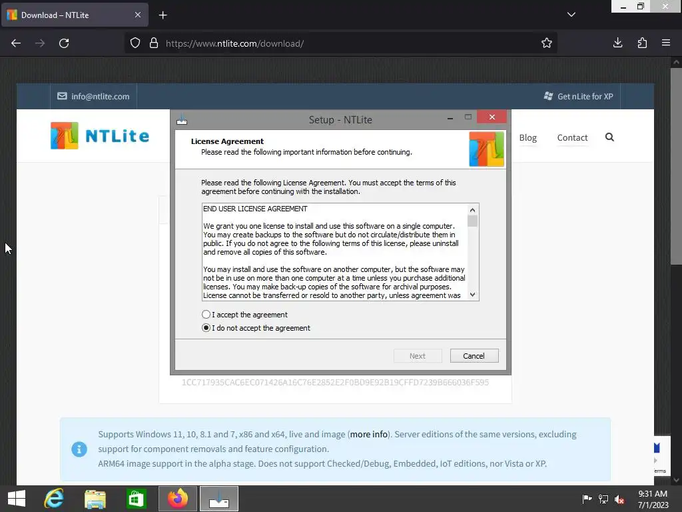Open the Windows Start button
This screenshot has height=512, width=682.
pyautogui.click(x=17, y=499)
